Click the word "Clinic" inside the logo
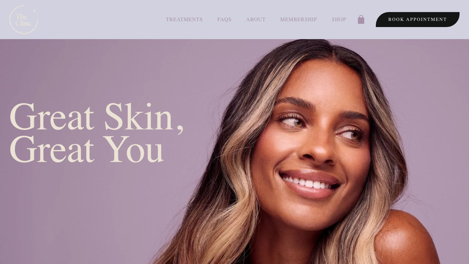The image size is (469, 264). pos(24,23)
